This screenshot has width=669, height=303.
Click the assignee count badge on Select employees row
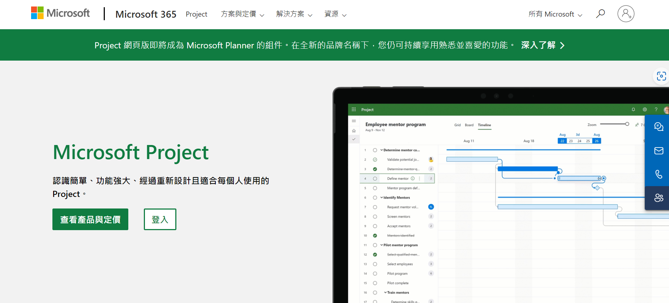[x=431, y=264]
